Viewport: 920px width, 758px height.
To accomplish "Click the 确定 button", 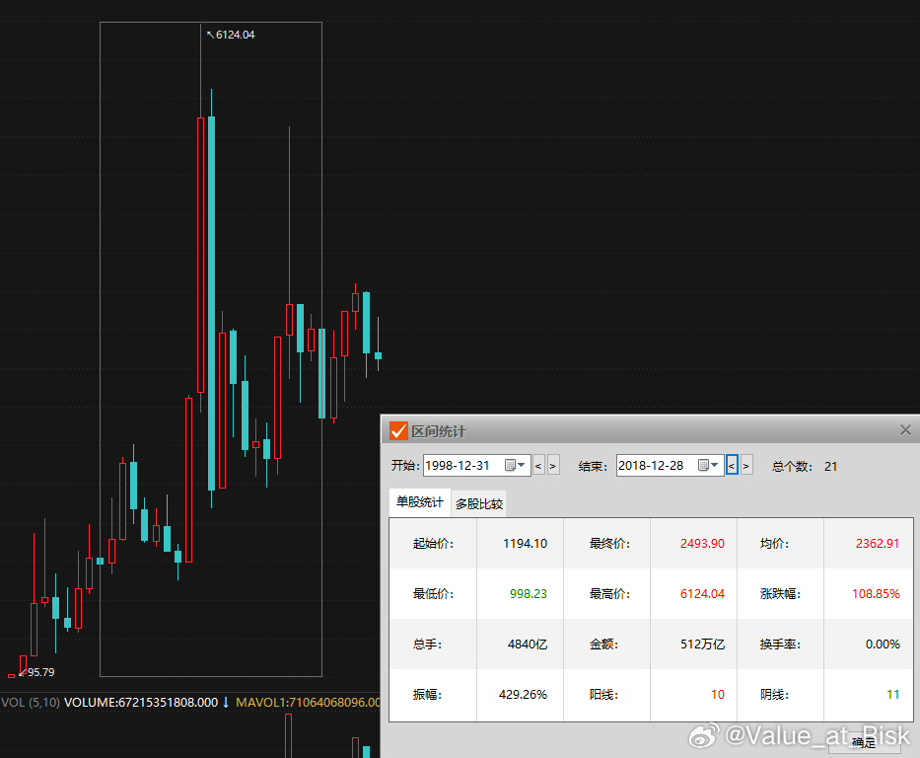I will click(864, 743).
